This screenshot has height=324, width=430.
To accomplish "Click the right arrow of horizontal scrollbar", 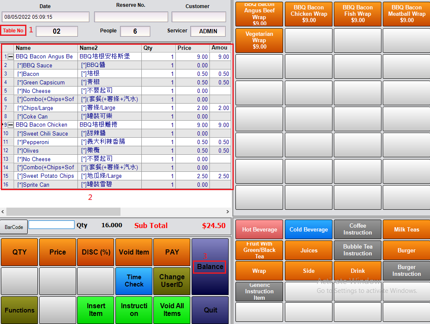I will 228,212.
